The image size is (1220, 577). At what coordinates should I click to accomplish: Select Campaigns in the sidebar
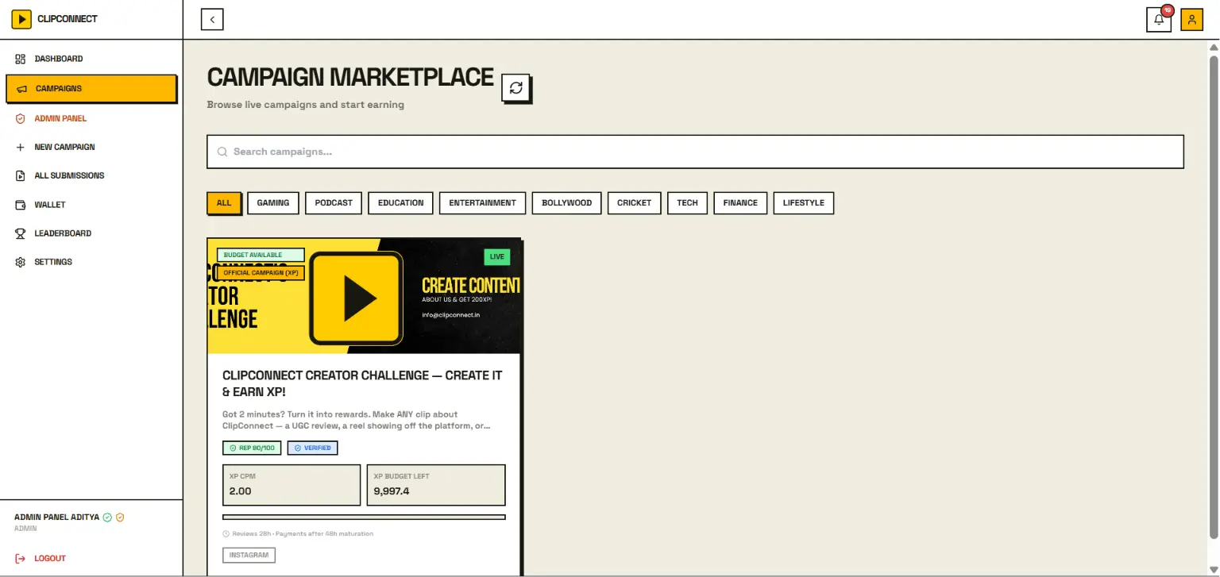(91, 89)
